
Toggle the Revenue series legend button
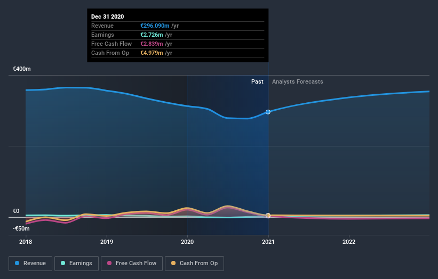(30, 264)
